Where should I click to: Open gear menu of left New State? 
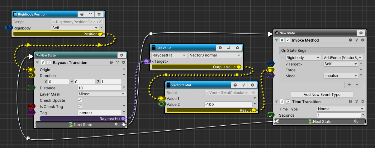[x=122, y=55]
